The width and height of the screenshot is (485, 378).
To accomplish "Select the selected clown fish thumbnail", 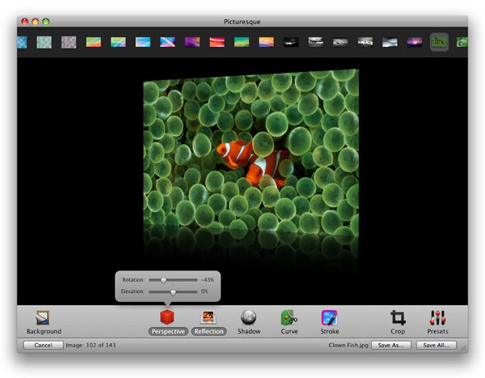I will coord(439,42).
